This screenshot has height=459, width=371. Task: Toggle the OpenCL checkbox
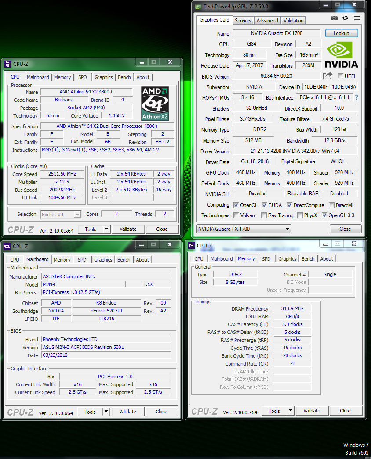click(x=236, y=205)
